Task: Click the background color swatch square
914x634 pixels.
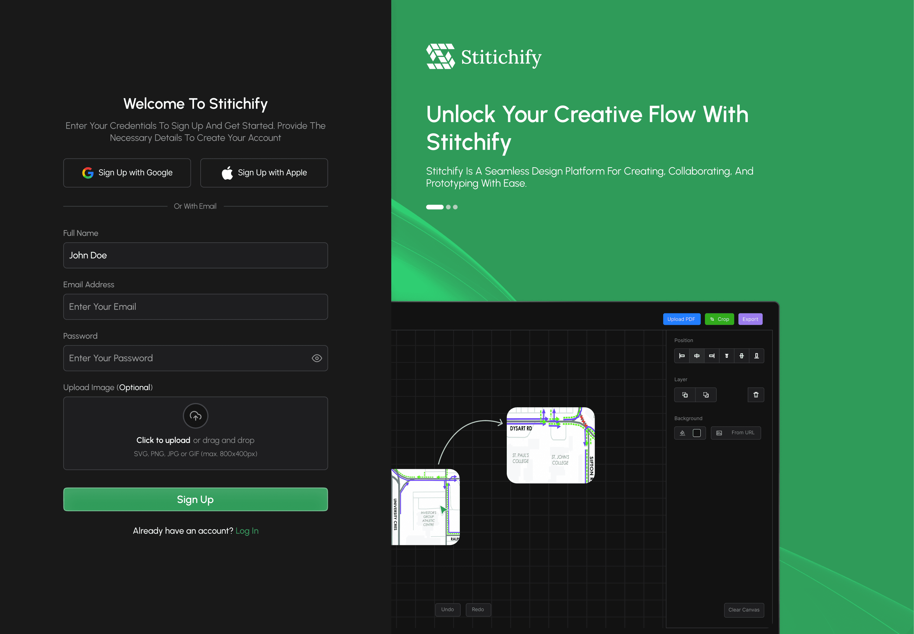Action: 696,433
